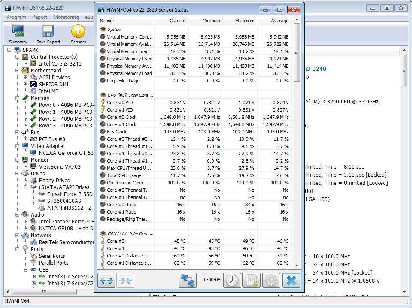Click the main window scroll-up arrow

pos(404,50)
